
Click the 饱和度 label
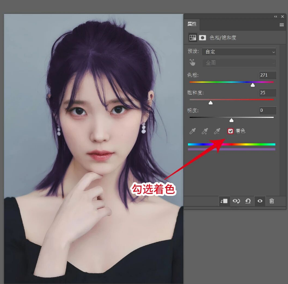coord(195,93)
